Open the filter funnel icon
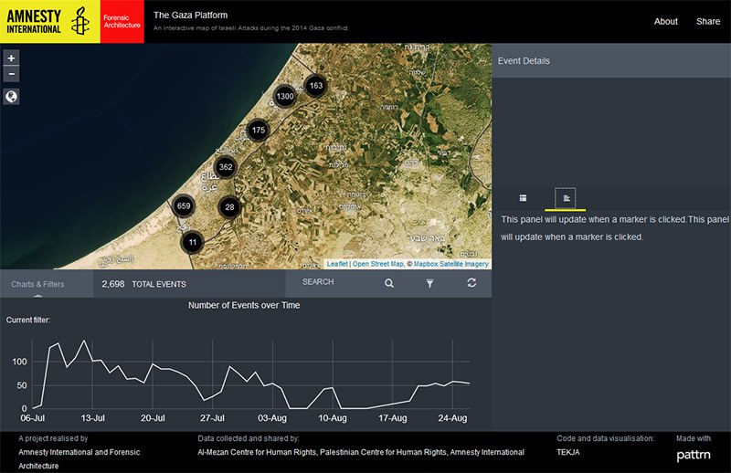Viewport: 731px width, 473px height. click(429, 284)
